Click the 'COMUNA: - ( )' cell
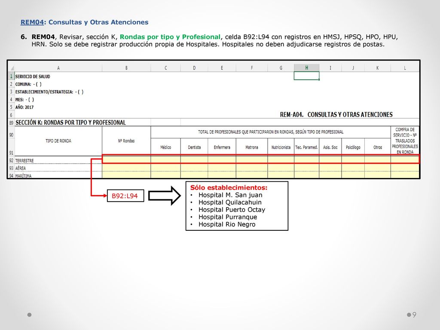The image size is (440, 330). point(28,84)
